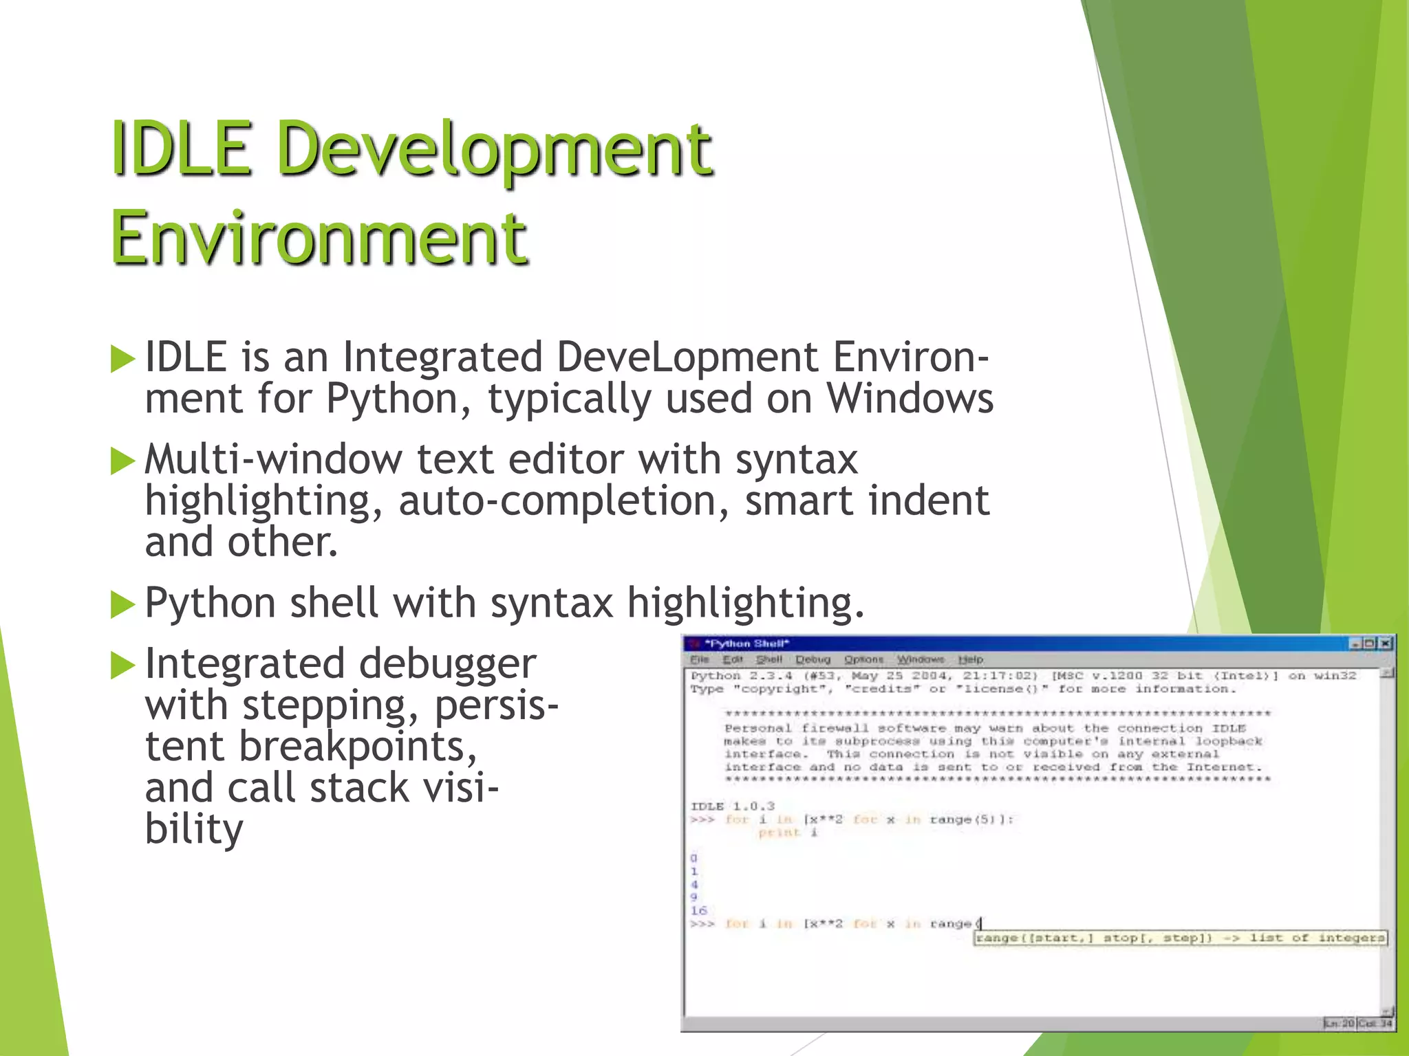Click the 'Multi-window text editor' bullet text

(x=567, y=500)
